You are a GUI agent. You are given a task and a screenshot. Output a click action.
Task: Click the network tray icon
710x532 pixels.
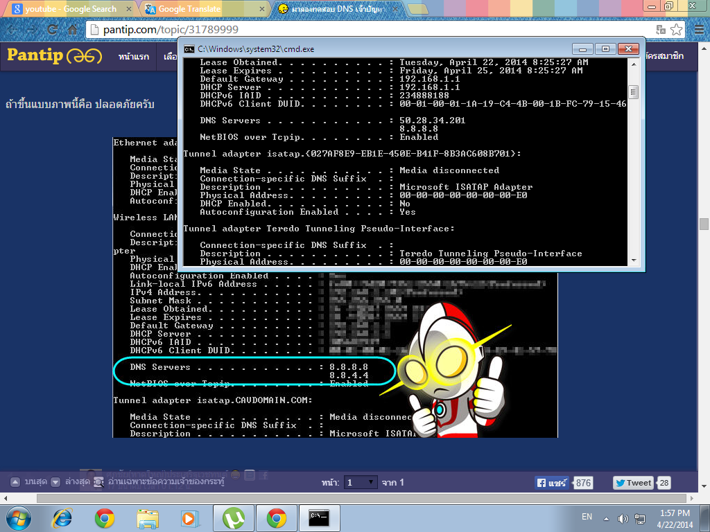640,518
